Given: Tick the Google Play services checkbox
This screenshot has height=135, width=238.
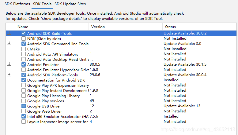Looking at the screenshot, I should [24, 101].
